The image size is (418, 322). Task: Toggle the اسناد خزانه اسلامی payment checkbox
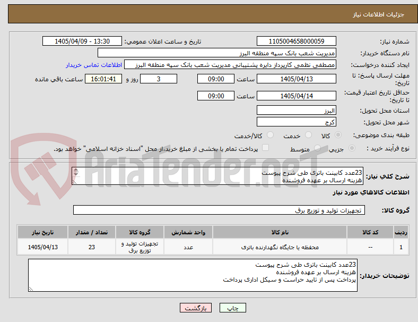(x=266, y=148)
